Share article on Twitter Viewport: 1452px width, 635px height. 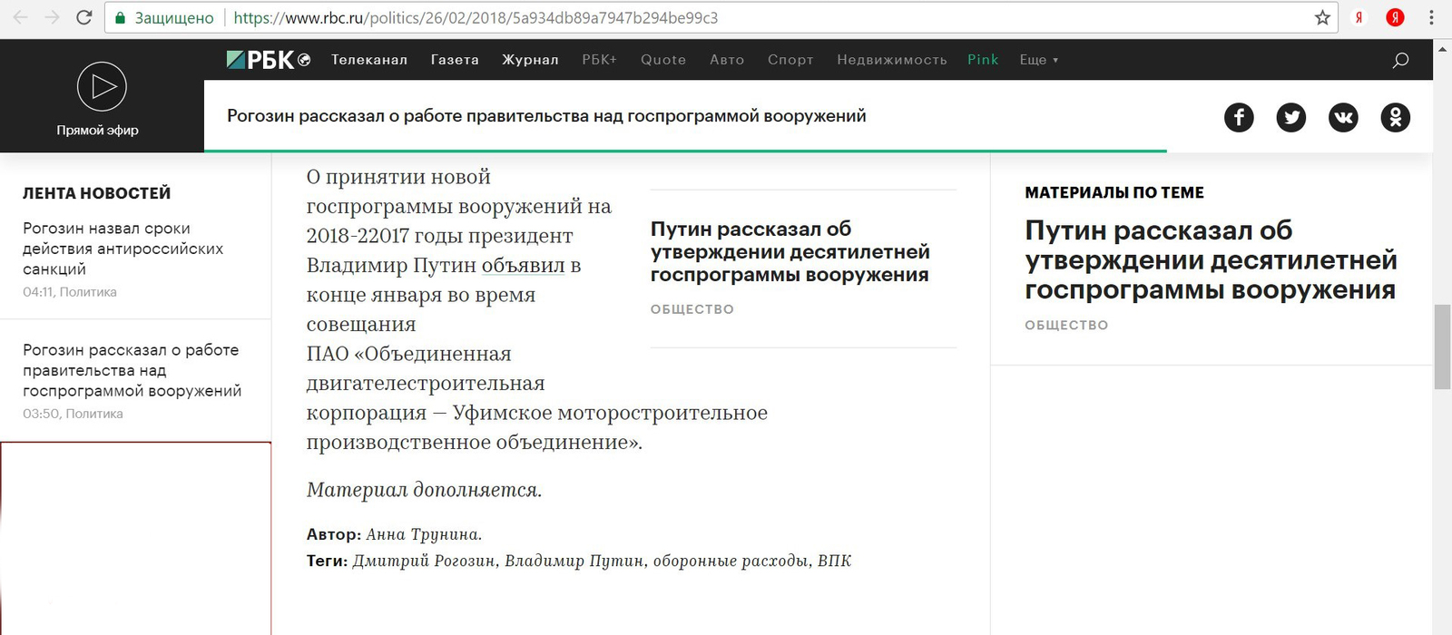tap(1290, 117)
